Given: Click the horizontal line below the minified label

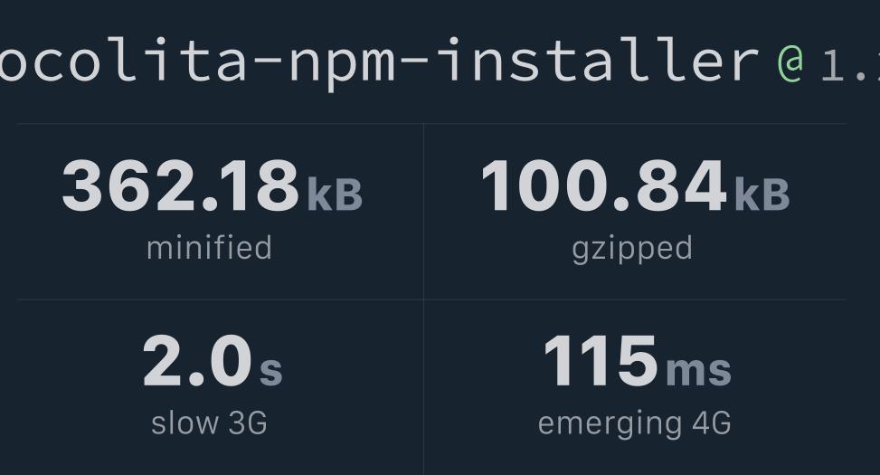Looking at the screenshot, I should [x=220, y=299].
